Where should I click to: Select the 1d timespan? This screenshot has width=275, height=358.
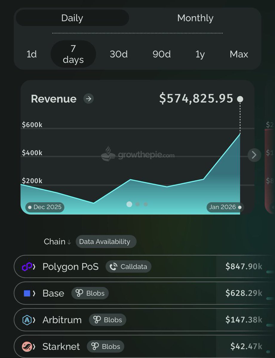pos(32,54)
